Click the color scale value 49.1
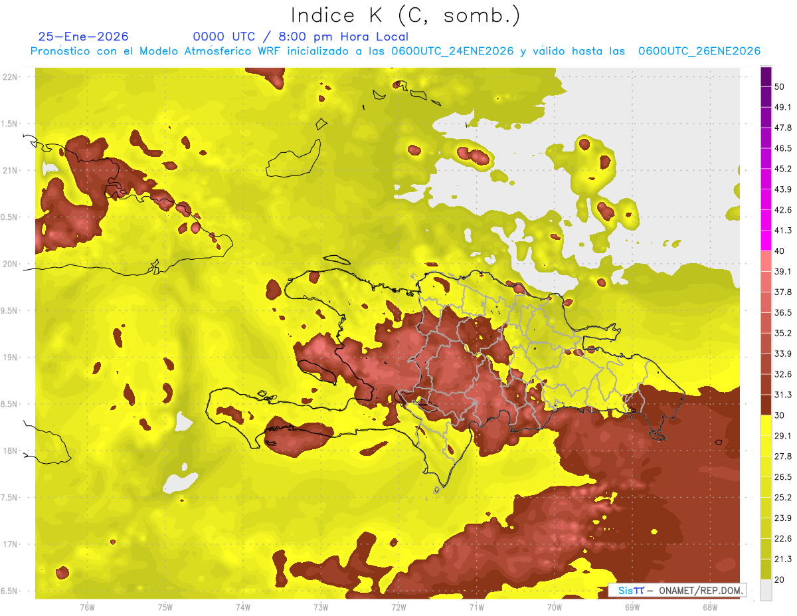The image size is (797, 616). 783,107
